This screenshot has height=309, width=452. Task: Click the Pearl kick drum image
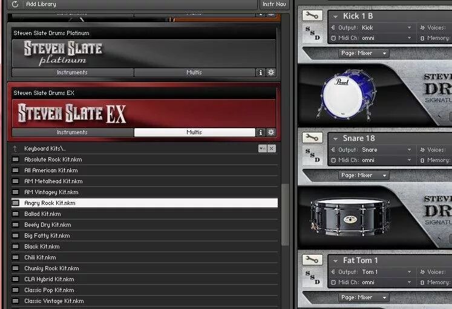click(347, 94)
